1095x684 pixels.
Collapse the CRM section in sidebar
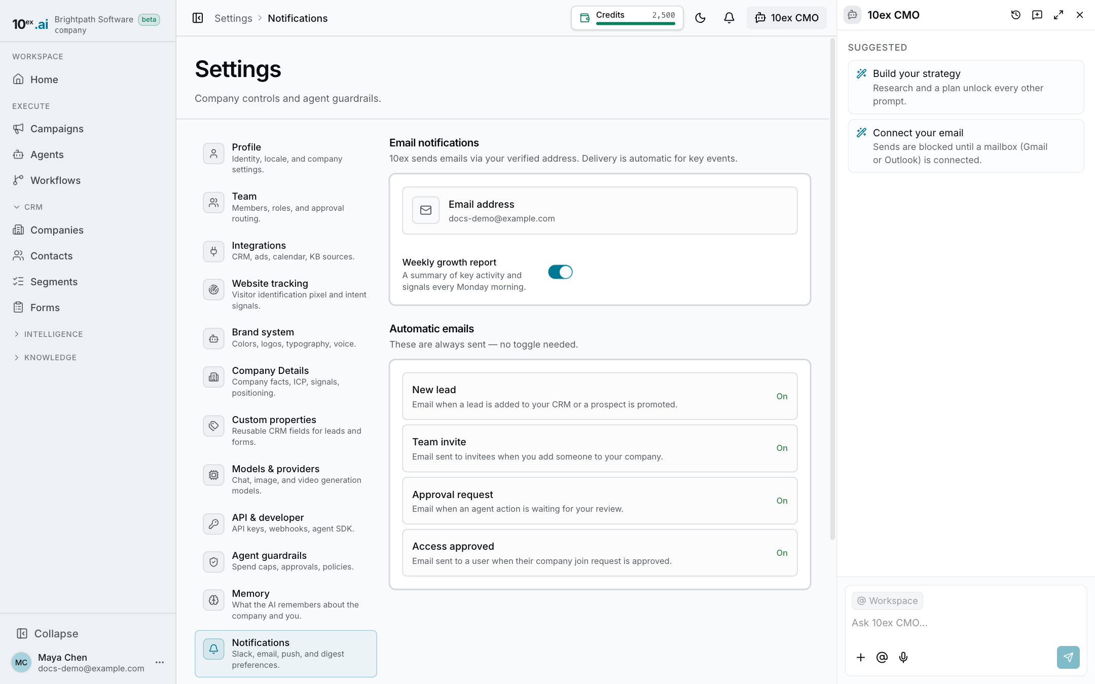point(28,207)
